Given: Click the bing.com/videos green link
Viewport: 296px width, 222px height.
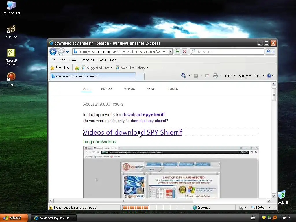Looking at the screenshot, I should [x=100, y=142].
